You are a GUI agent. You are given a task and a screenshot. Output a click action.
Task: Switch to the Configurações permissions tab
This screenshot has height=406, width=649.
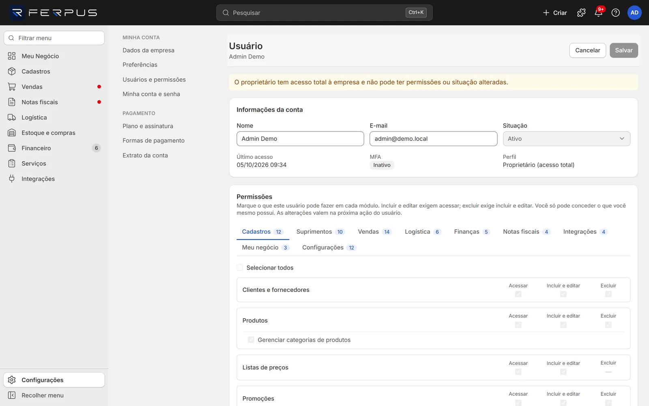(329, 248)
